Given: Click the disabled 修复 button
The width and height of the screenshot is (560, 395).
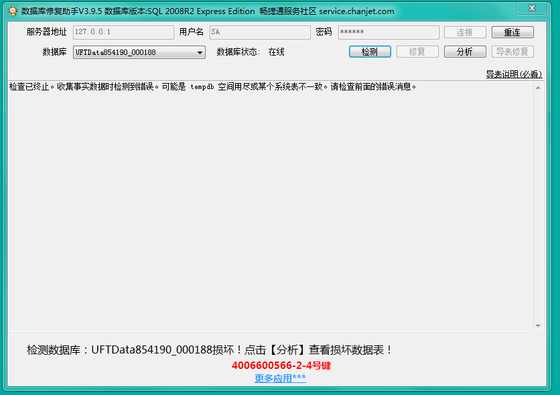Looking at the screenshot, I should [x=417, y=52].
